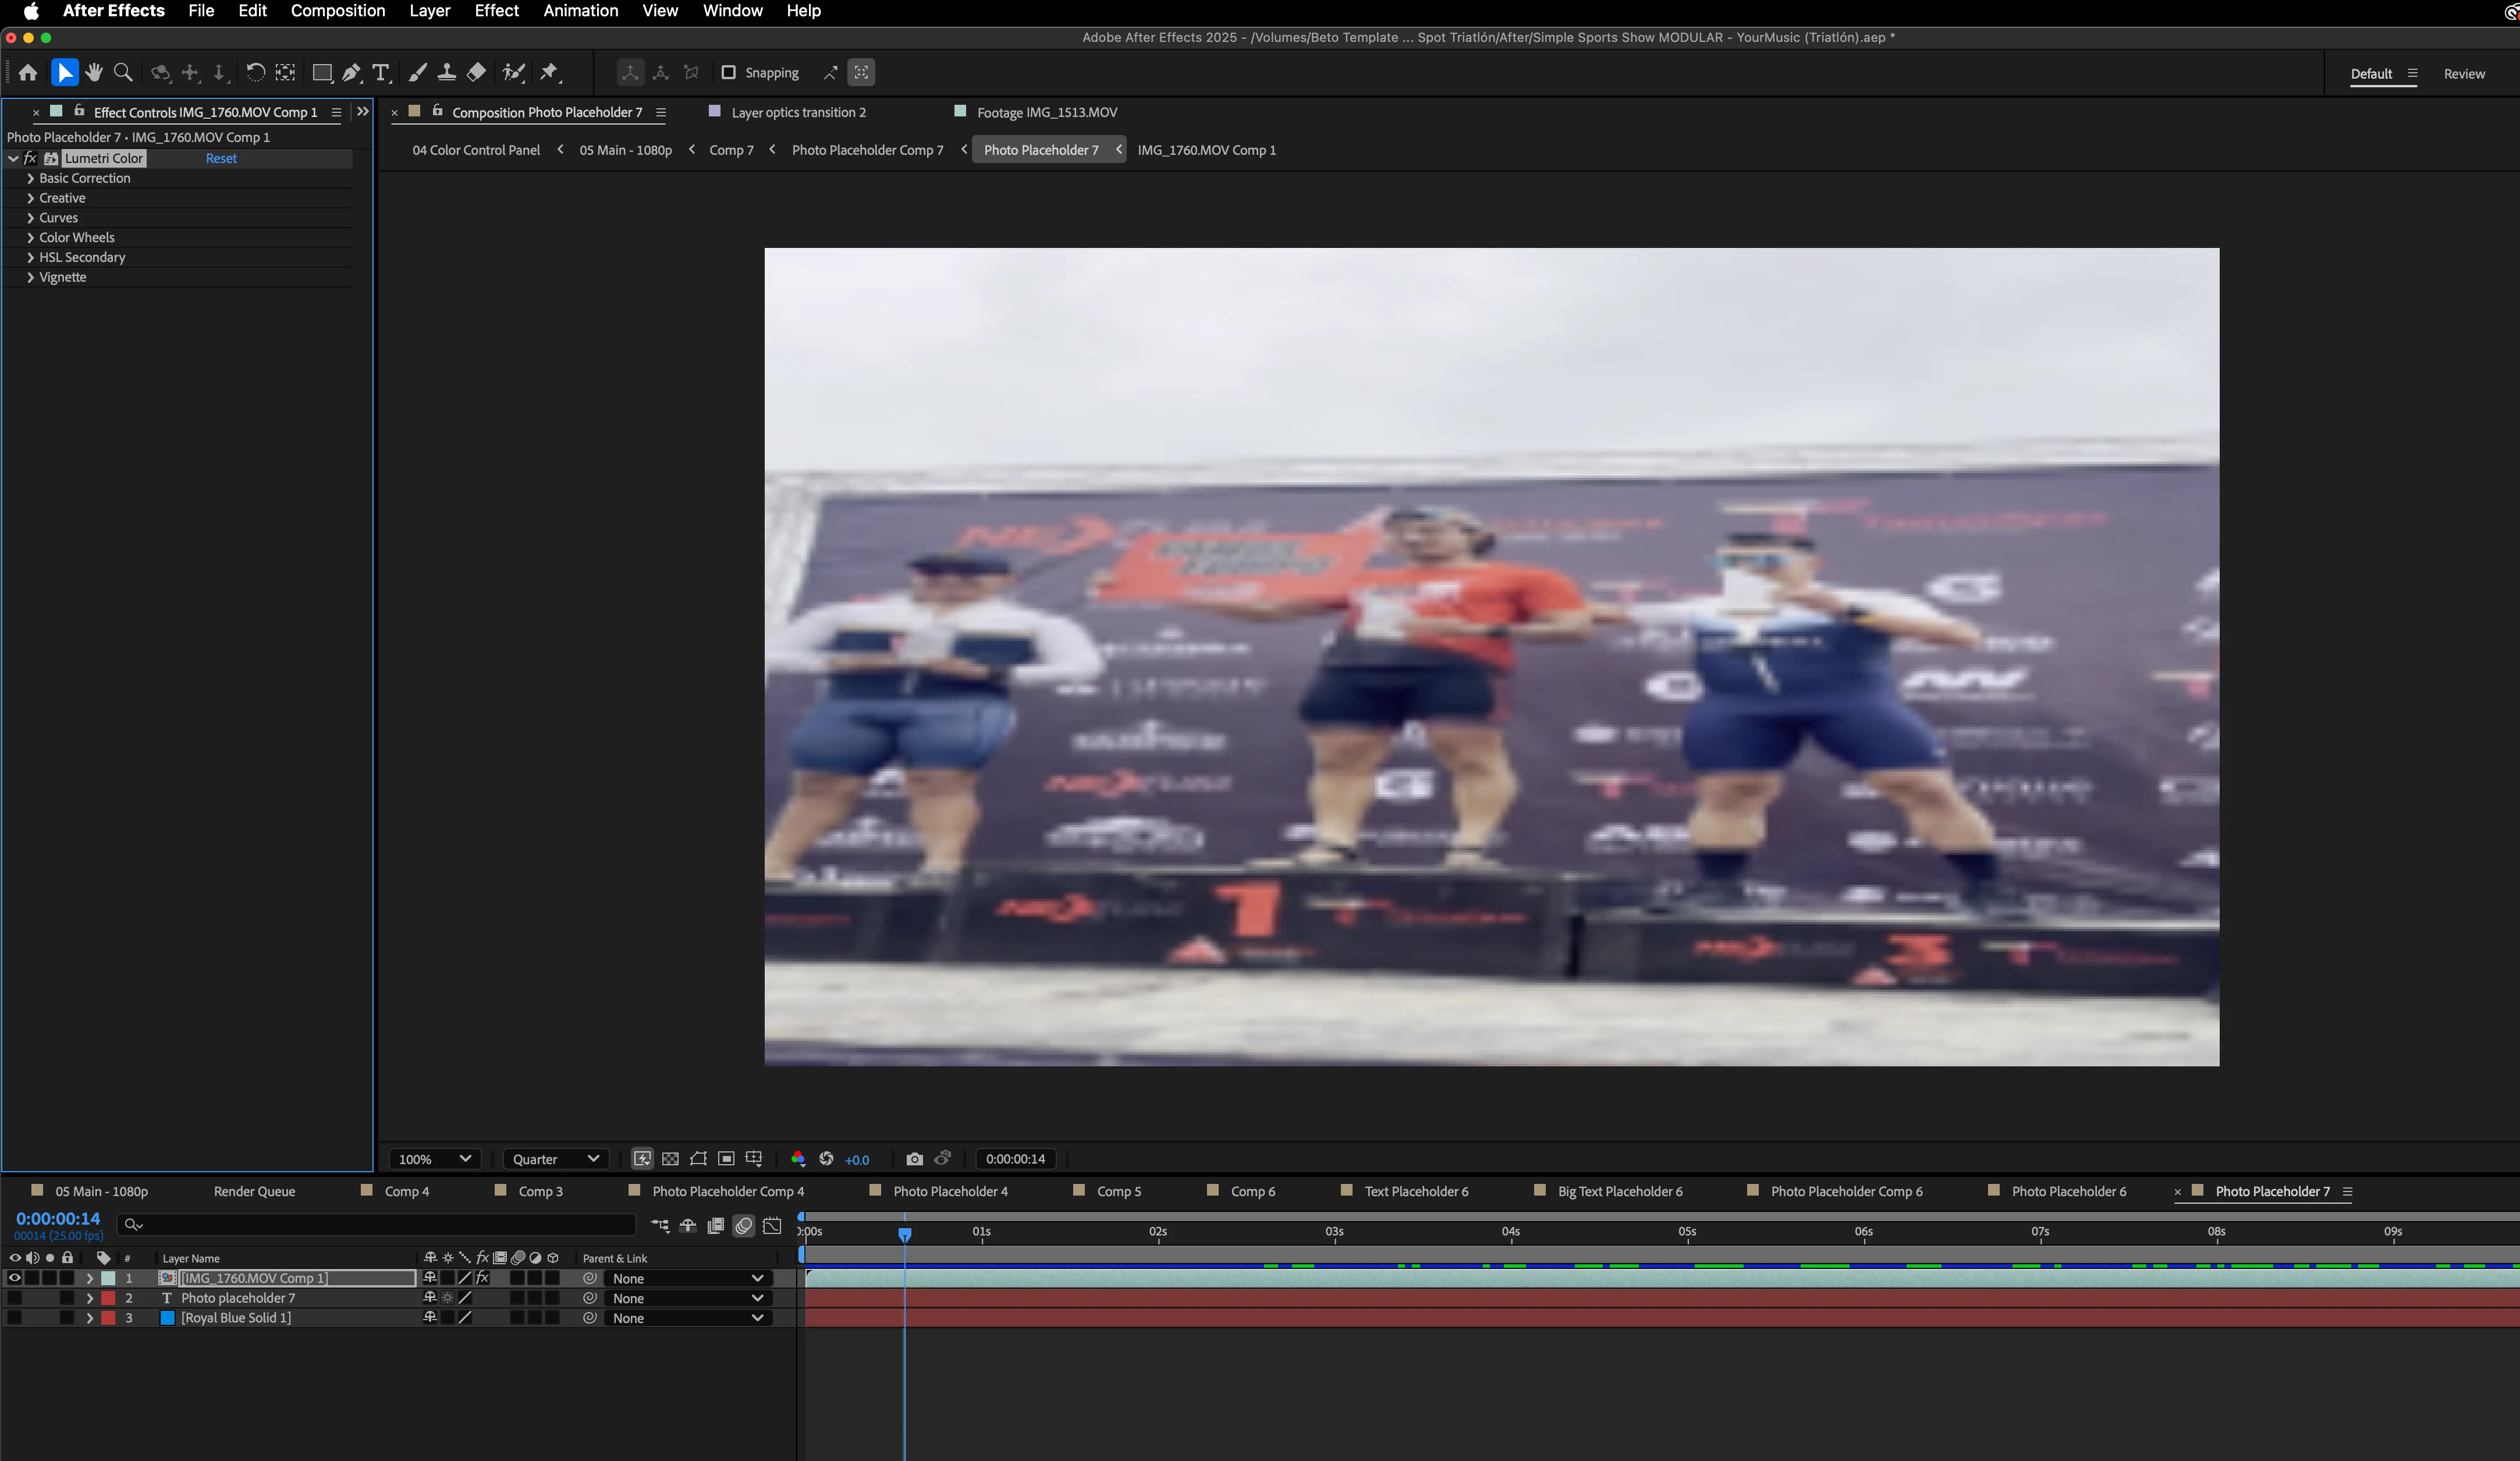Hide the IMG_1760.MOV Comp 1 layer

point(14,1278)
